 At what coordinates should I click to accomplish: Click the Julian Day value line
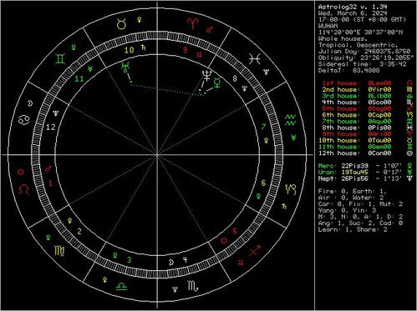coord(364,52)
